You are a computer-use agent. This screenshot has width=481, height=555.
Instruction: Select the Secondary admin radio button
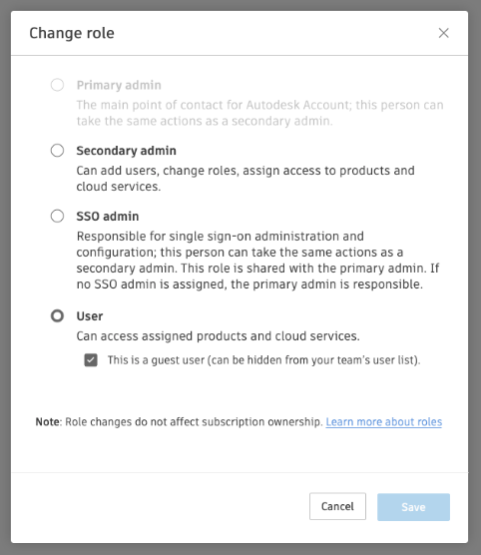coord(57,151)
